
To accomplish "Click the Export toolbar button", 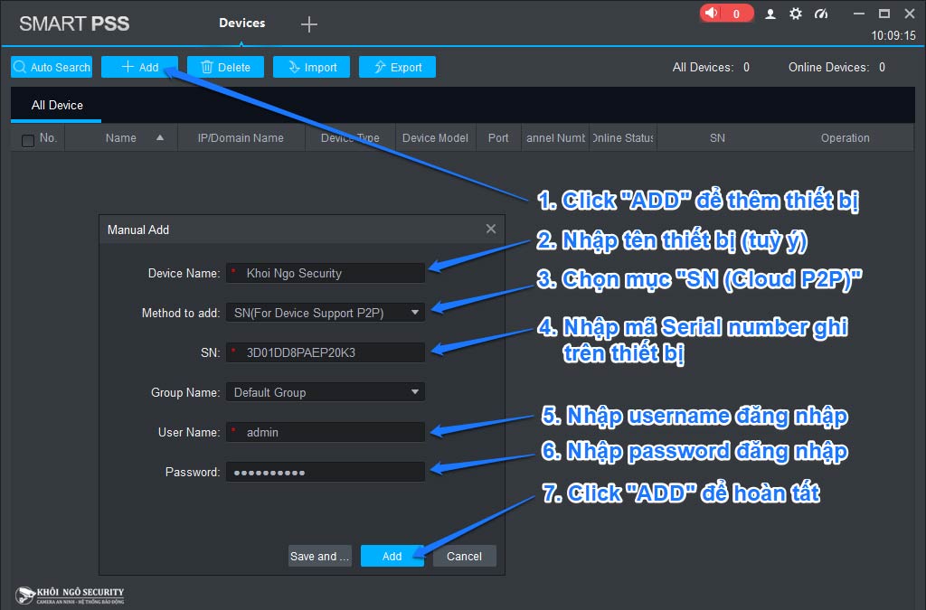I will [397, 67].
